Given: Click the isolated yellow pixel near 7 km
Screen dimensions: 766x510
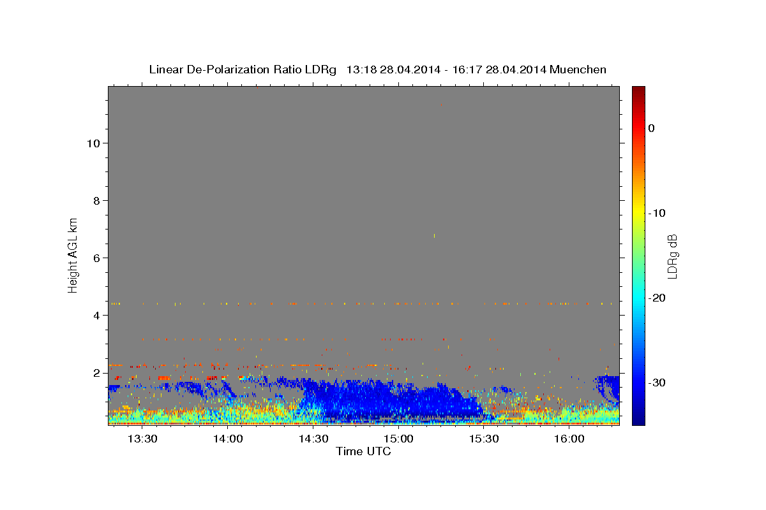Looking at the screenshot, I should [435, 236].
